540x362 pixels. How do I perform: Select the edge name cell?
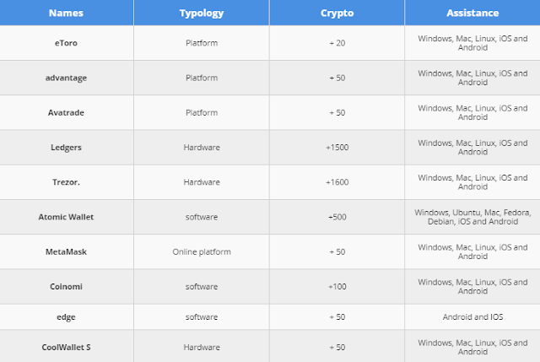pyautogui.click(x=67, y=317)
